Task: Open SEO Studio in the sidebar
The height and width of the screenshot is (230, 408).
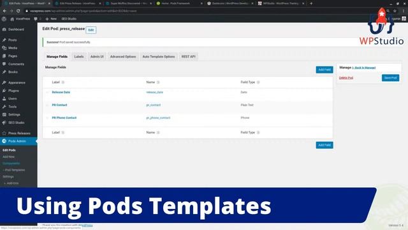Action: 16,123
